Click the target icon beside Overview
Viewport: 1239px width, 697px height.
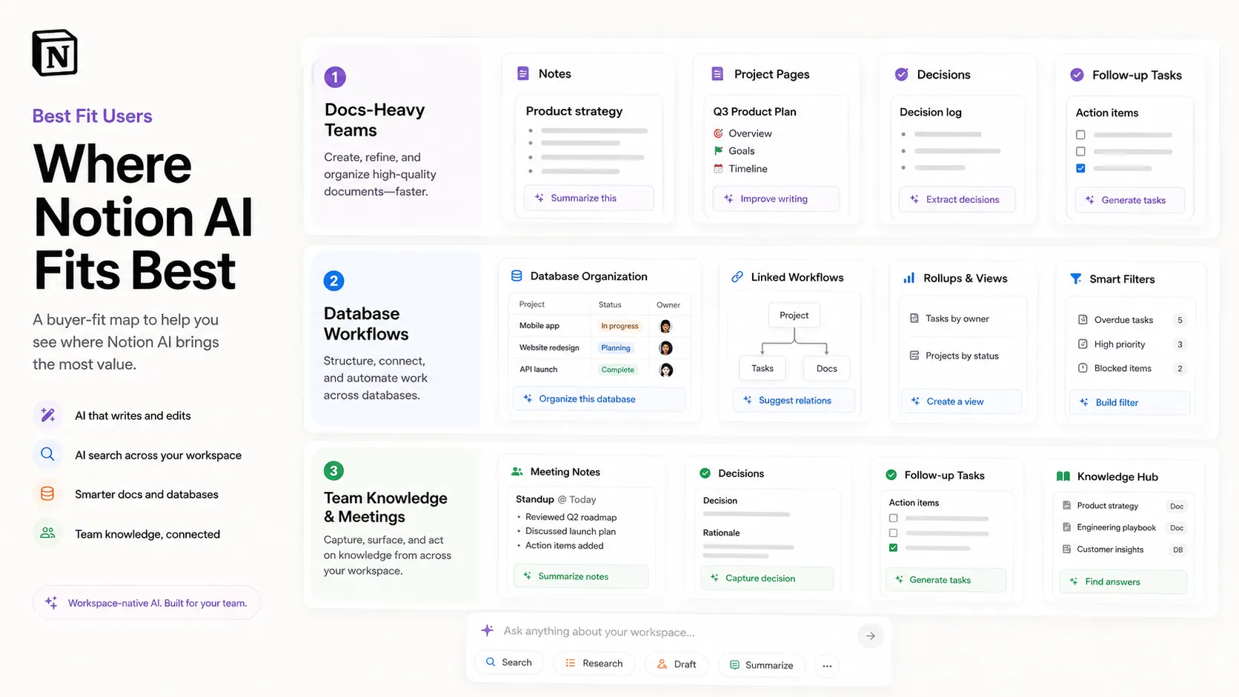[x=718, y=133]
